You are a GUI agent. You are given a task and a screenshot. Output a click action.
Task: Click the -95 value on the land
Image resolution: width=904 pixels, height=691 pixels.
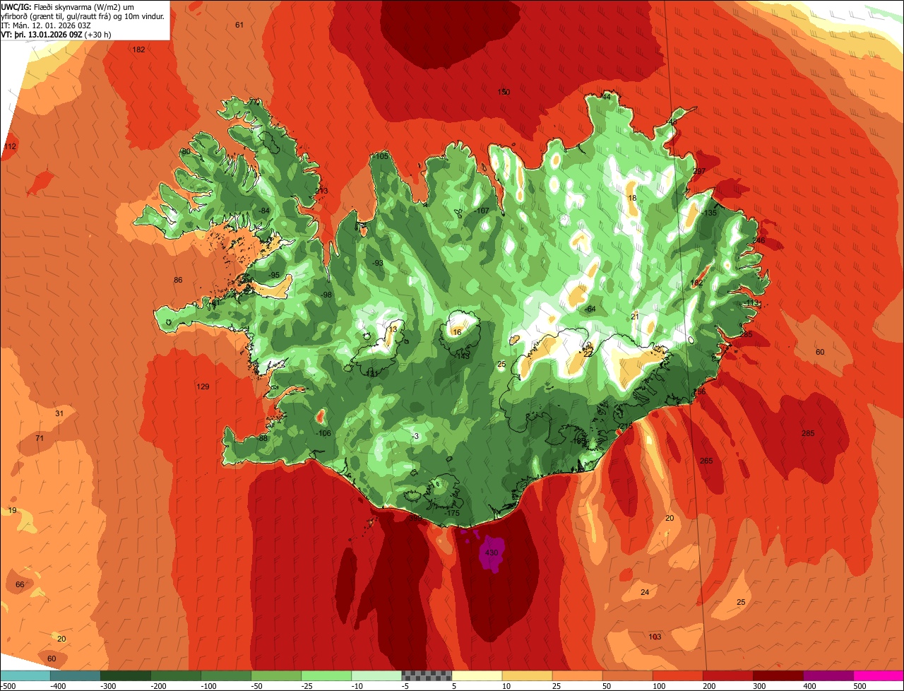click(273, 275)
